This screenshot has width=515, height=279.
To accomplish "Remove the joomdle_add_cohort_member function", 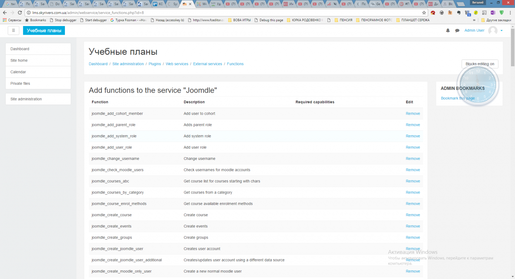I will click(x=413, y=114).
